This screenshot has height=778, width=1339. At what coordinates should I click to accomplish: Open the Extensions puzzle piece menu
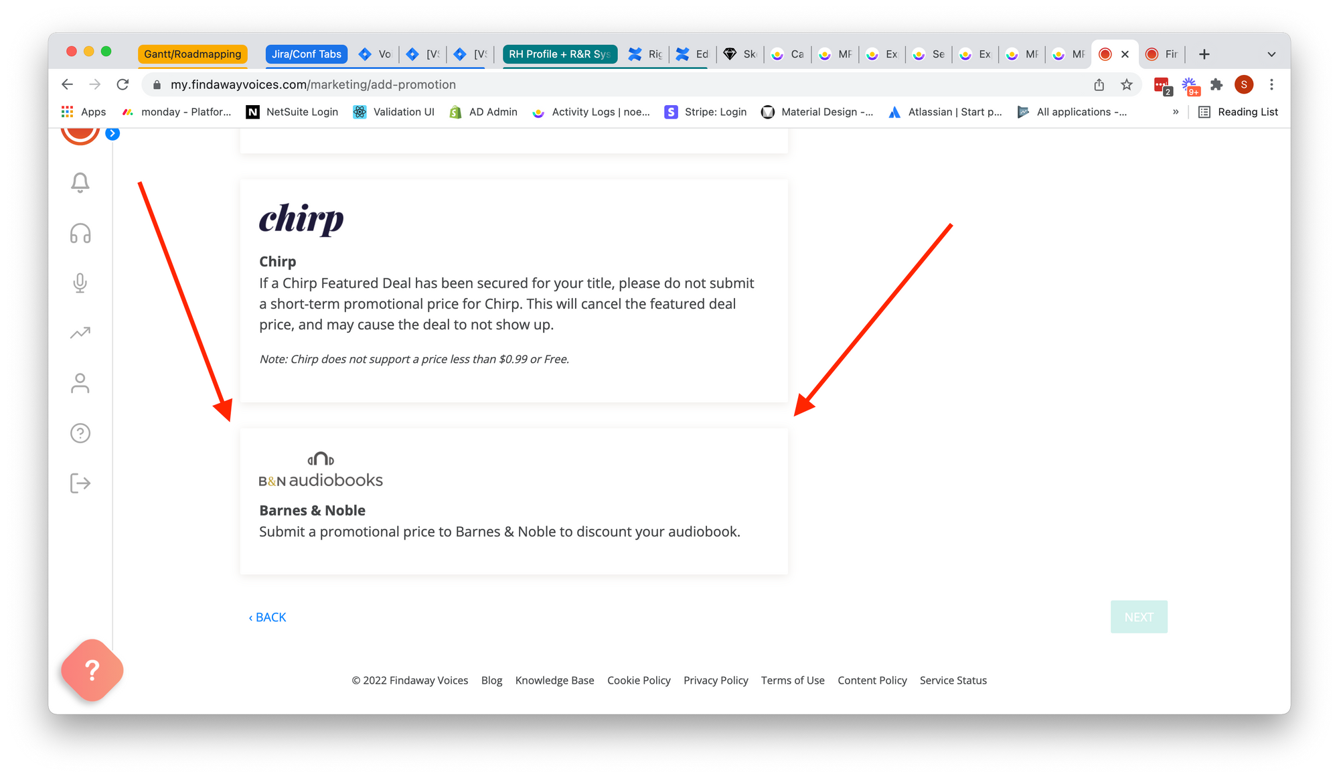(x=1216, y=84)
